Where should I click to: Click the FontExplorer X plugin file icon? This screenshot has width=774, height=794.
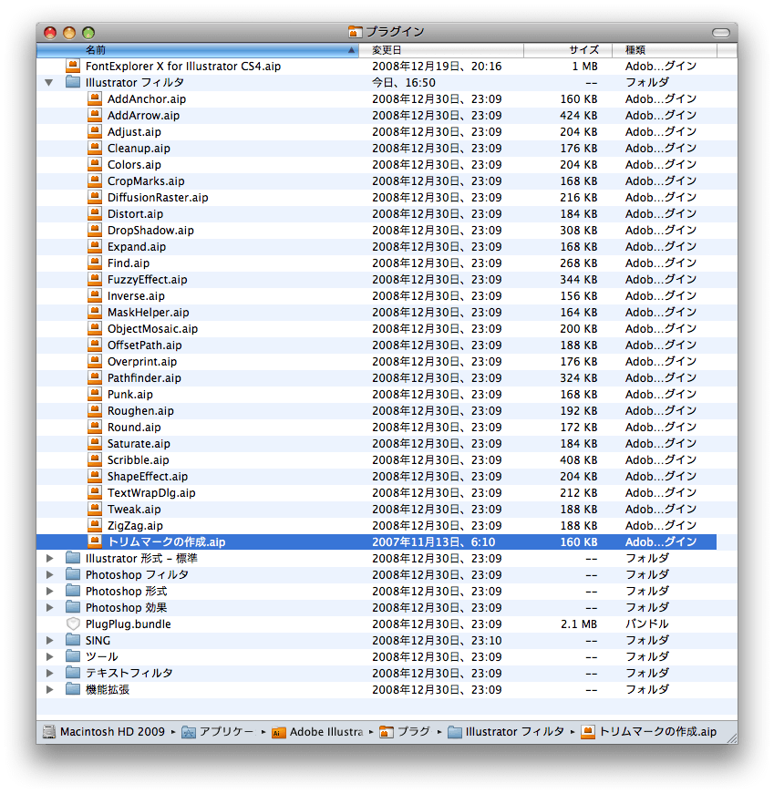(73, 66)
